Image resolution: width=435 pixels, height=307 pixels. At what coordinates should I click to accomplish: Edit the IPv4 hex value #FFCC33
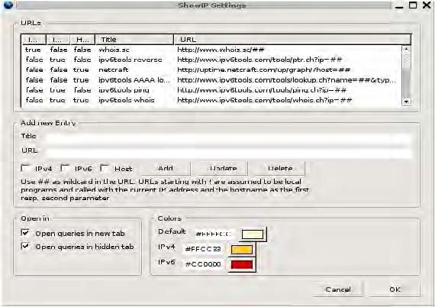pos(205,249)
